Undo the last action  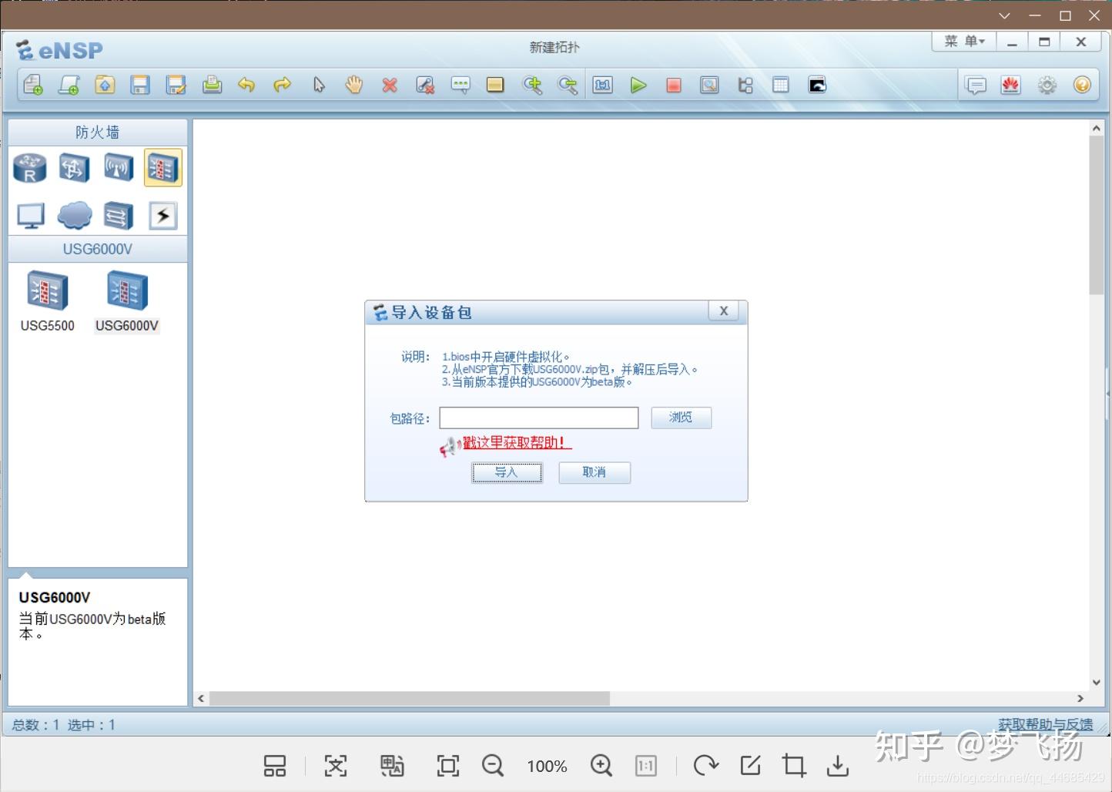246,85
